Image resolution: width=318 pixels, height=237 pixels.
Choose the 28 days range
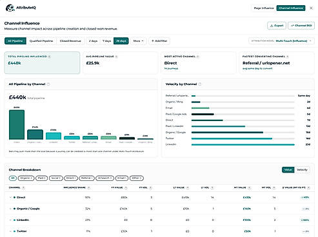point(121,41)
